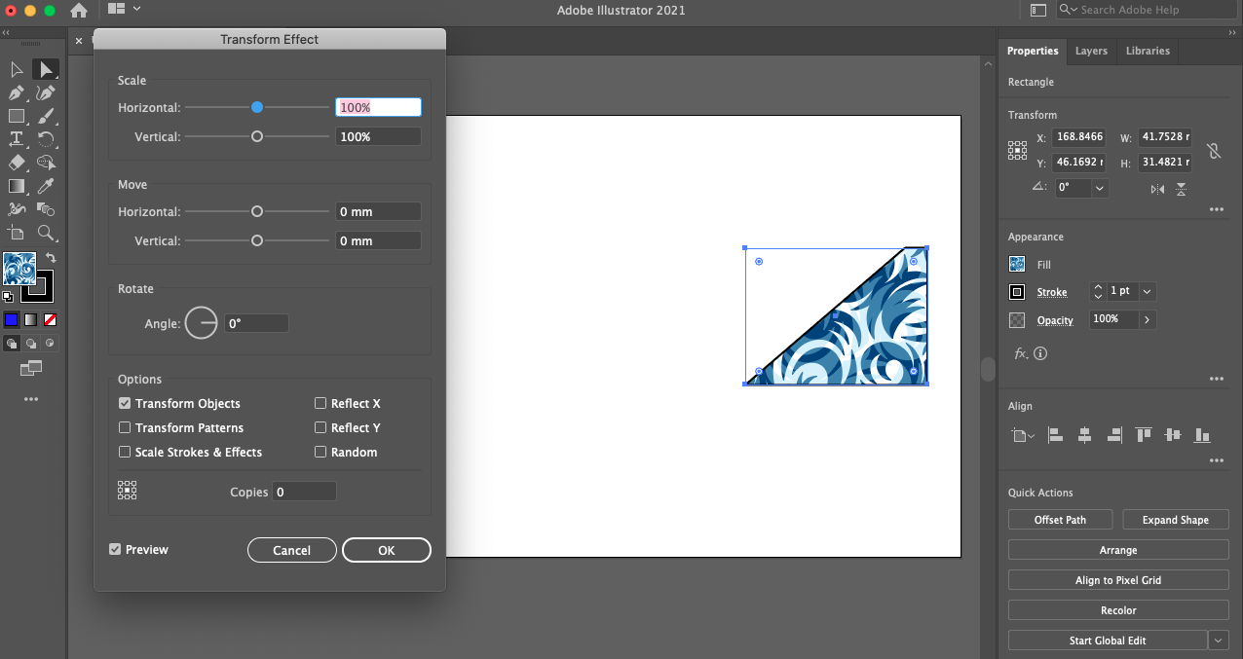The width and height of the screenshot is (1243, 659).
Task: Select the Direct Selection tool
Action: pyautogui.click(x=46, y=69)
